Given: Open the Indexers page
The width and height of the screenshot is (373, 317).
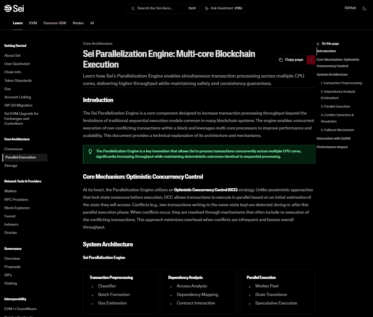Looking at the screenshot, I should point(11,224).
